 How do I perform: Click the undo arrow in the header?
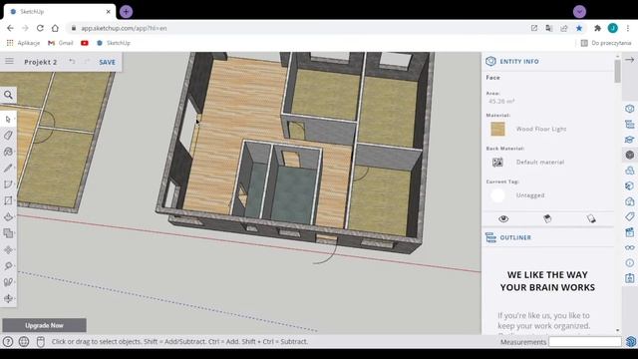72,62
